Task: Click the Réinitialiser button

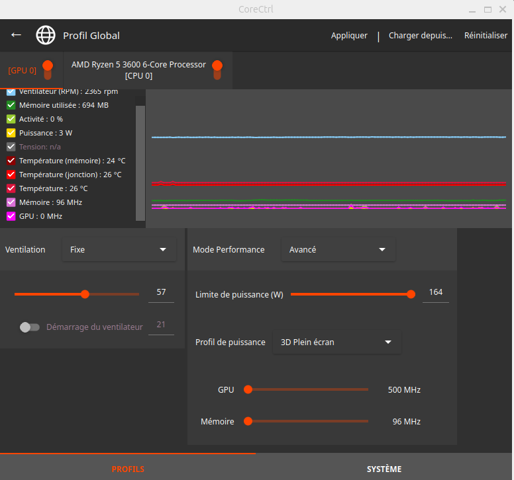Action: click(x=486, y=36)
